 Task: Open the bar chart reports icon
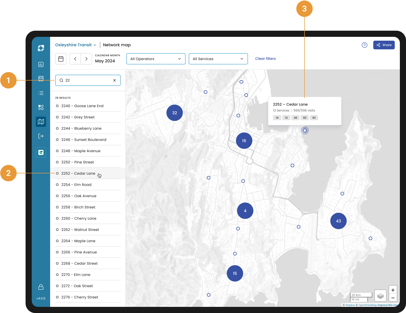[41, 64]
